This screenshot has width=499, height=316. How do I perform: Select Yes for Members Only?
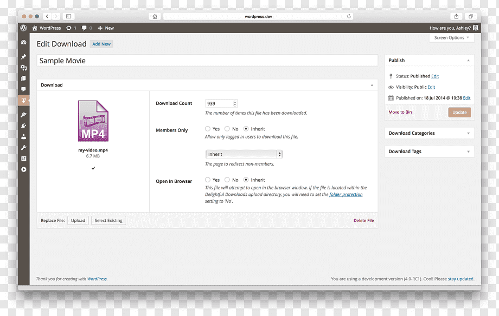coord(208,129)
